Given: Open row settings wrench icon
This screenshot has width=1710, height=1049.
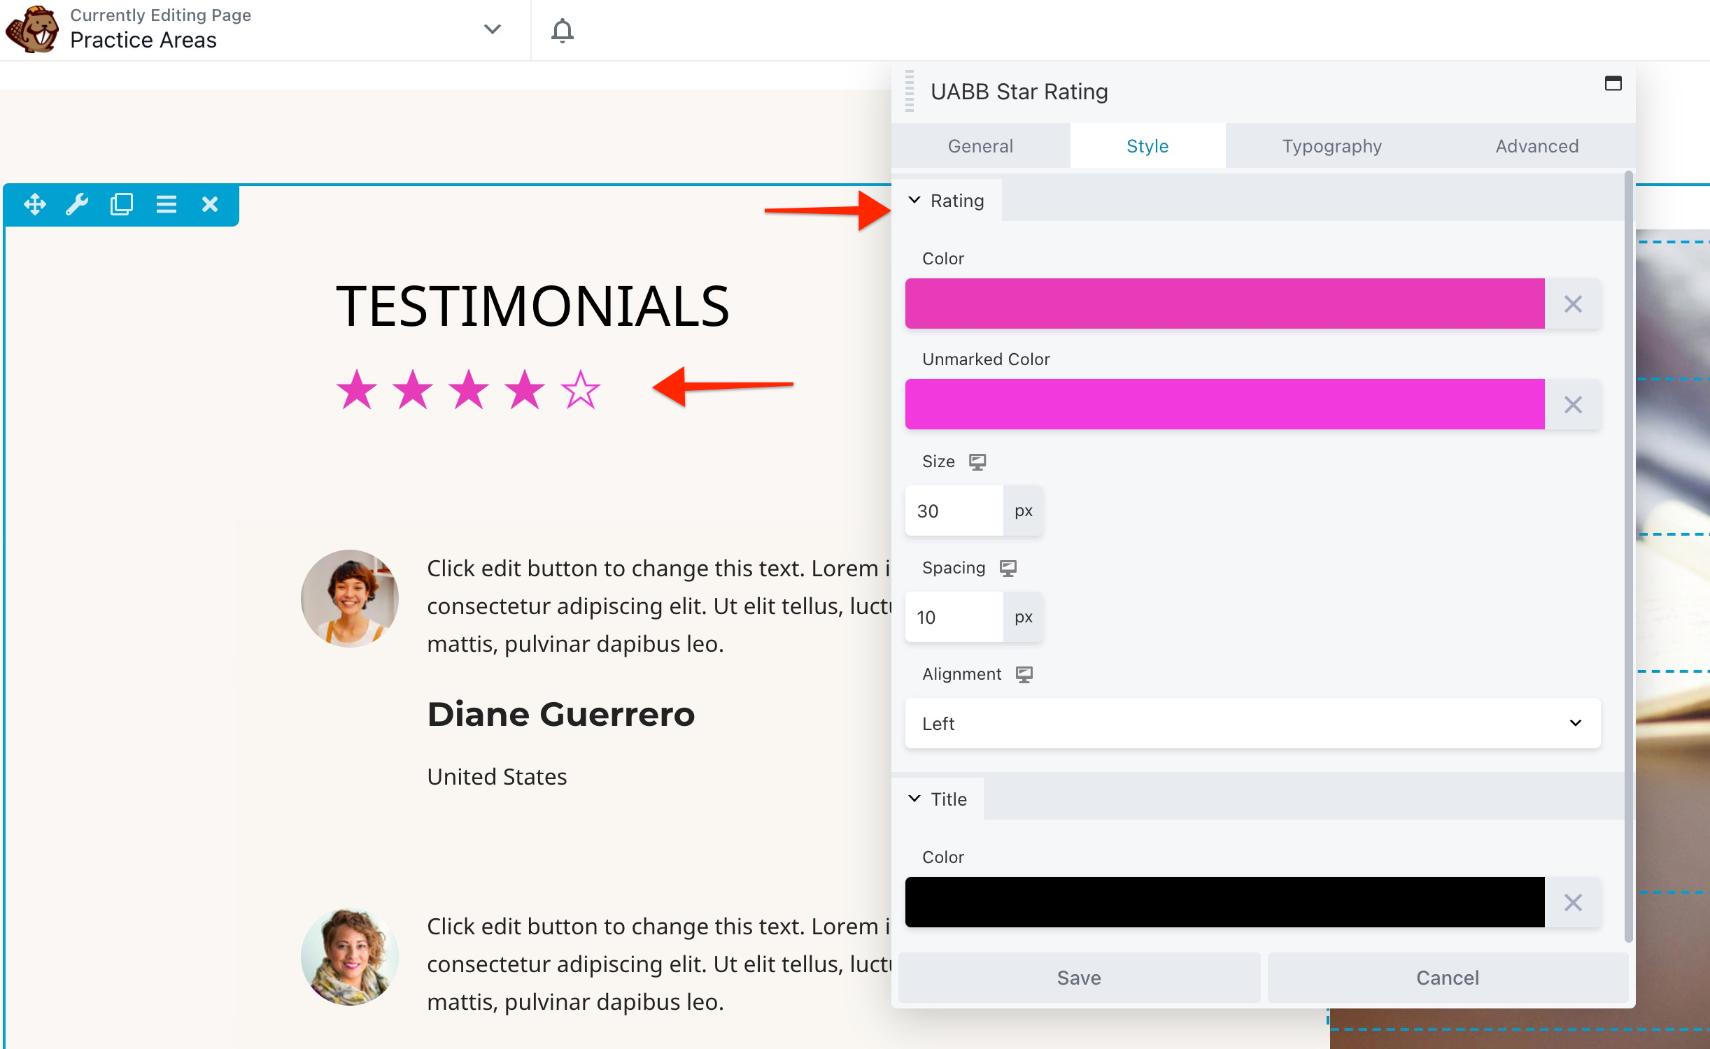Looking at the screenshot, I should click(77, 204).
